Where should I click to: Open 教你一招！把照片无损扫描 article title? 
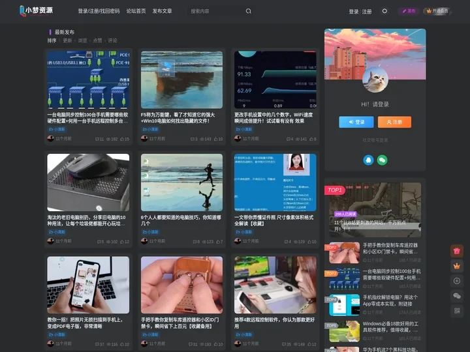point(85,323)
